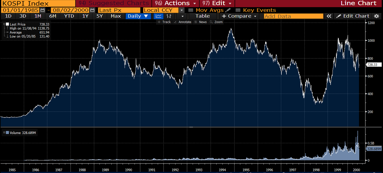Screen dimensions: 383x173
Task: Select the line chart type icon
Action: 158,16
